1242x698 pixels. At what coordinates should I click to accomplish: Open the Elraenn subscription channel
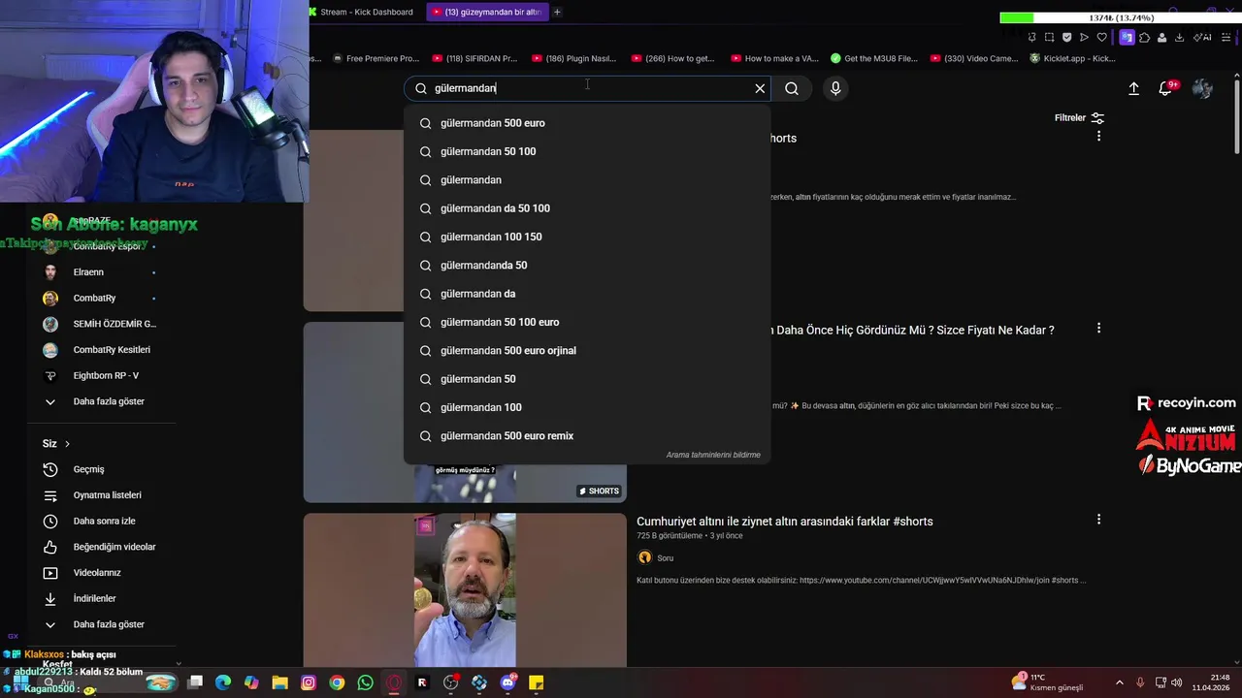[102, 272]
